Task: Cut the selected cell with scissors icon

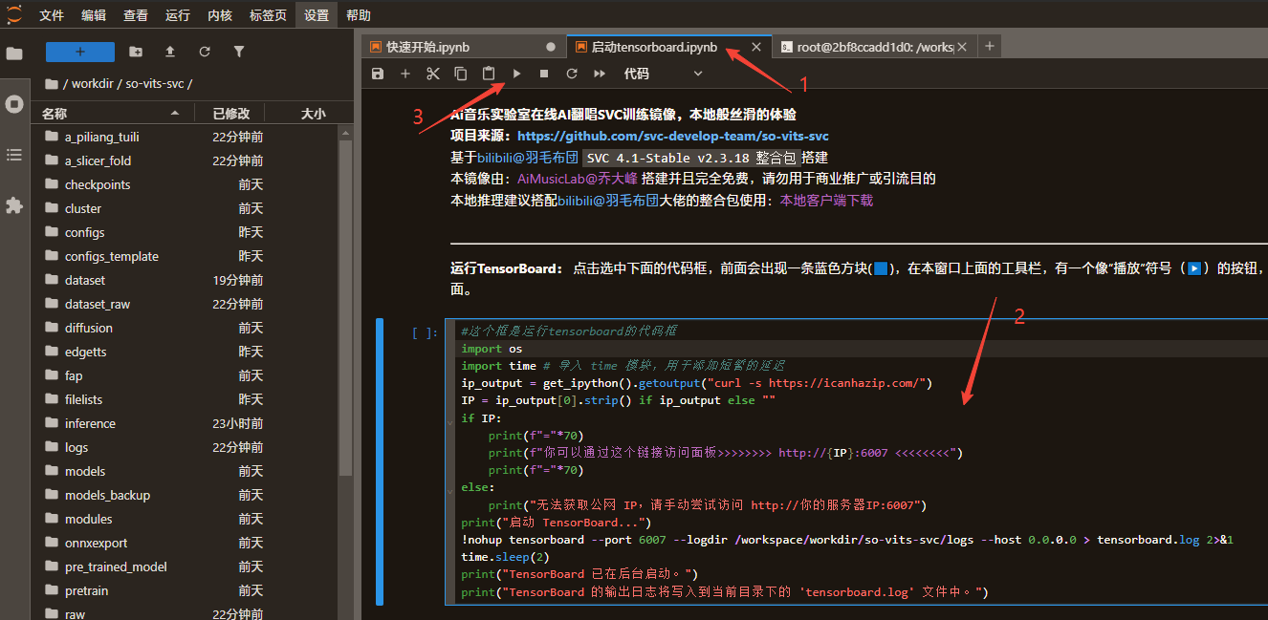Action: point(433,74)
